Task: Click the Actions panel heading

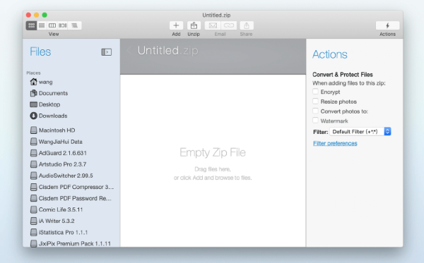Action: coord(329,54)
